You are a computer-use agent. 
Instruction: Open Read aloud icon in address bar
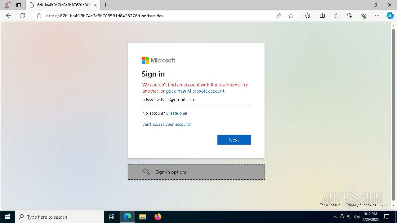(x=279, y=16)
